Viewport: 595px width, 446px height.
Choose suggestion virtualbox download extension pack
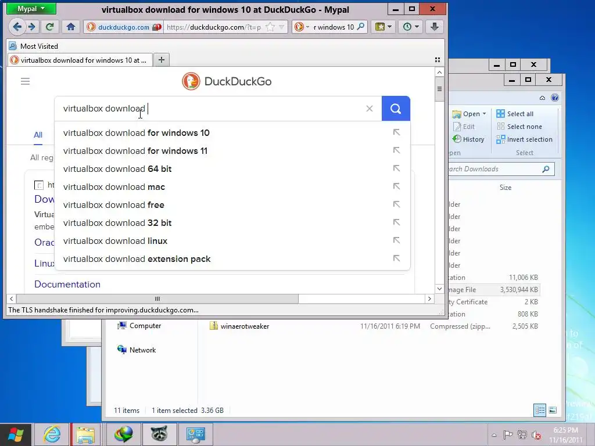(x=232, y=259)
